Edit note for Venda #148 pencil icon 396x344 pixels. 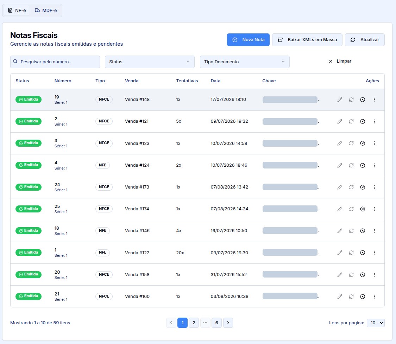click(340, 100)
